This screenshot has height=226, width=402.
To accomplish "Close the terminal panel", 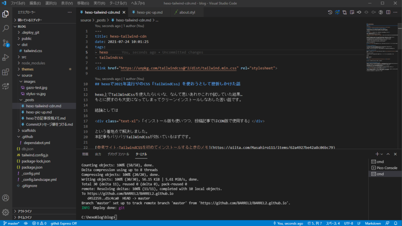I will tap(395, 154).
